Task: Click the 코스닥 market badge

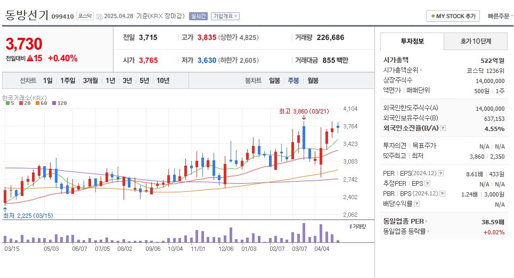Action: tap(85, 16)
